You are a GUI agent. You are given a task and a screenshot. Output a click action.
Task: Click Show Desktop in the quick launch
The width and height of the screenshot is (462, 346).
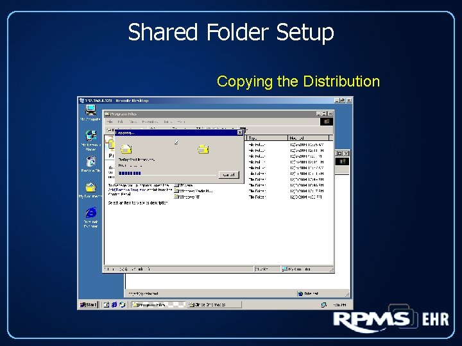click(x=107, y=304)
